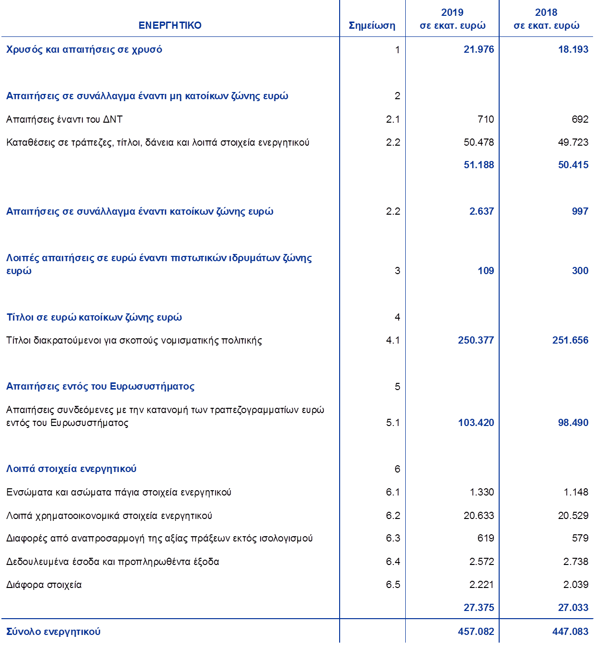Select the 2.637 value for 2019
The width and height of the screenshot is (594, 645).
point(481,211)
